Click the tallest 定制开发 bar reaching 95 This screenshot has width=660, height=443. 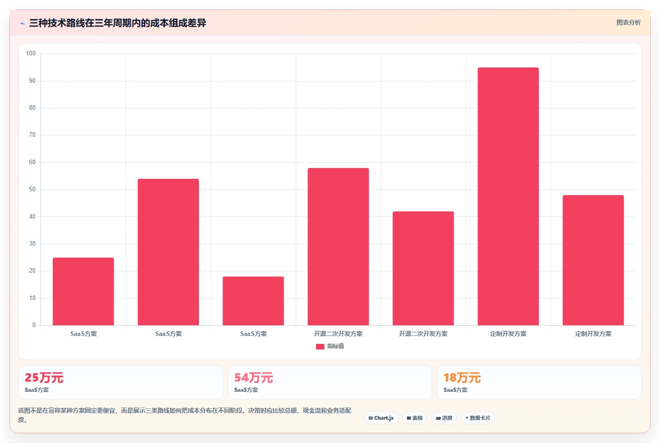point(508,196)
